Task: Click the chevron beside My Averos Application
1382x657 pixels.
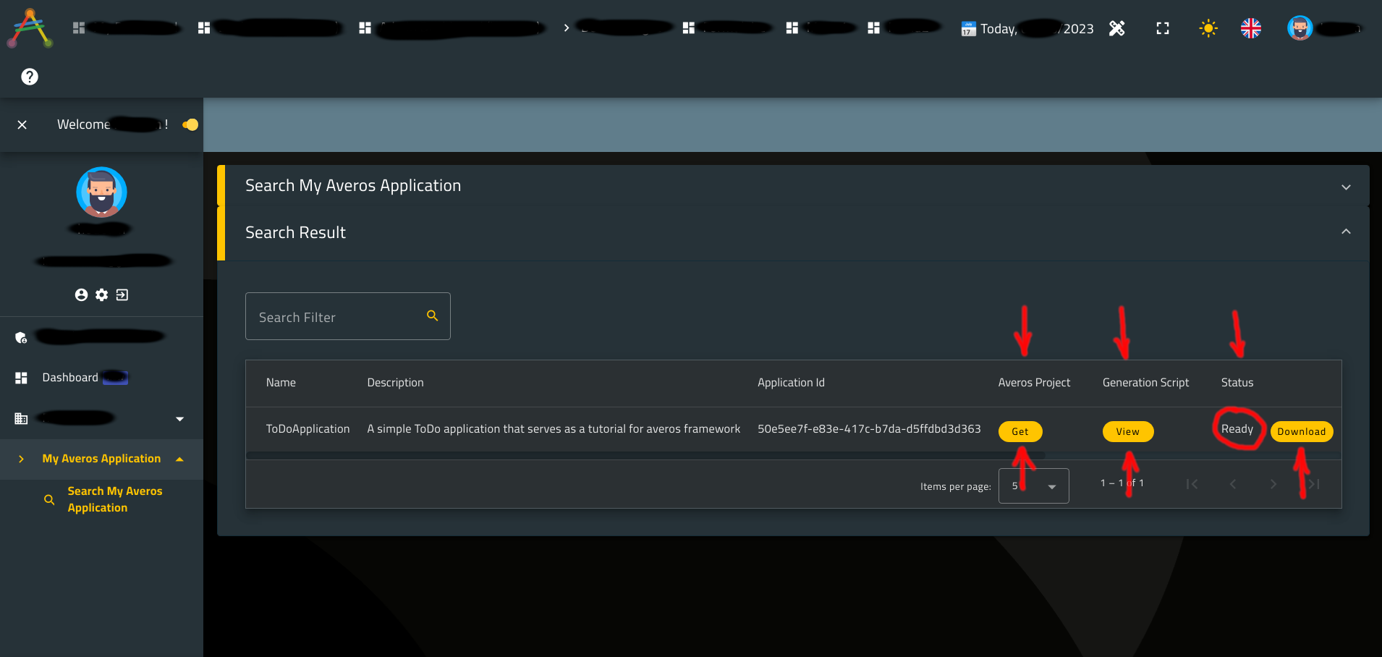Action: (21, 459)
